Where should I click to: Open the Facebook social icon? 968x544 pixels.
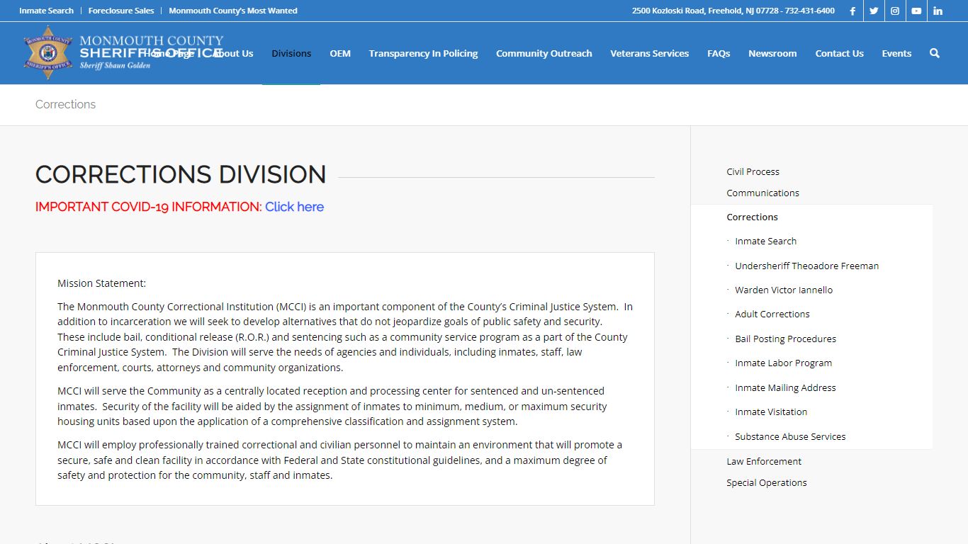(852, 11)
